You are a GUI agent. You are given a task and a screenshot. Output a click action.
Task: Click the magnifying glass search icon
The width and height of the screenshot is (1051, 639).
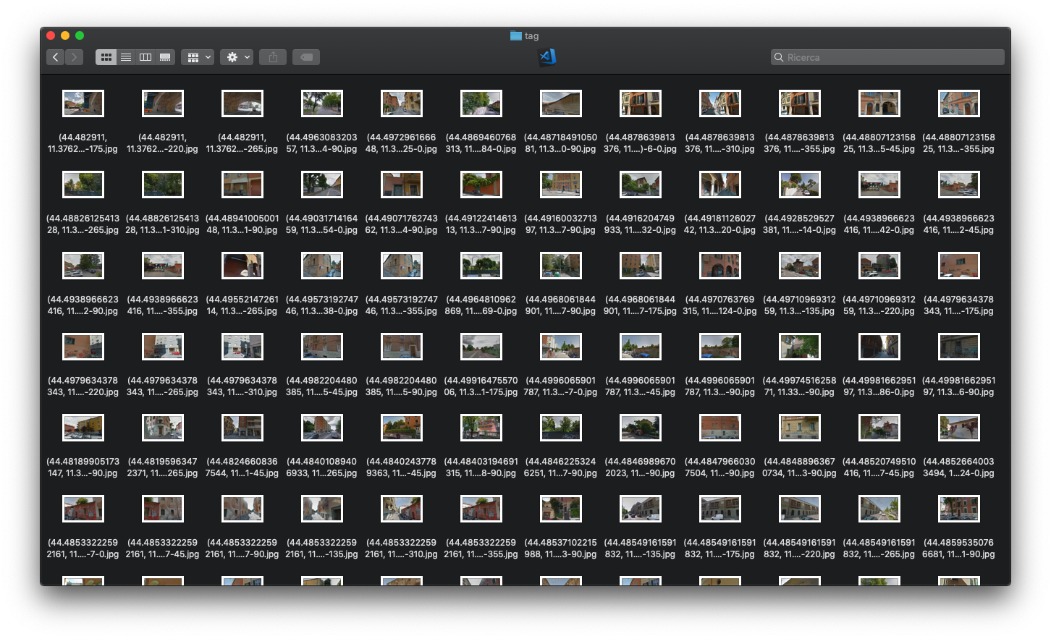click(x=779, y=57)
